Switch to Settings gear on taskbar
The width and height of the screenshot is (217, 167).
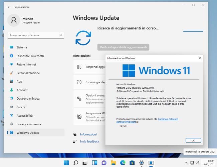pyautogui.click(x=142, y=163)
